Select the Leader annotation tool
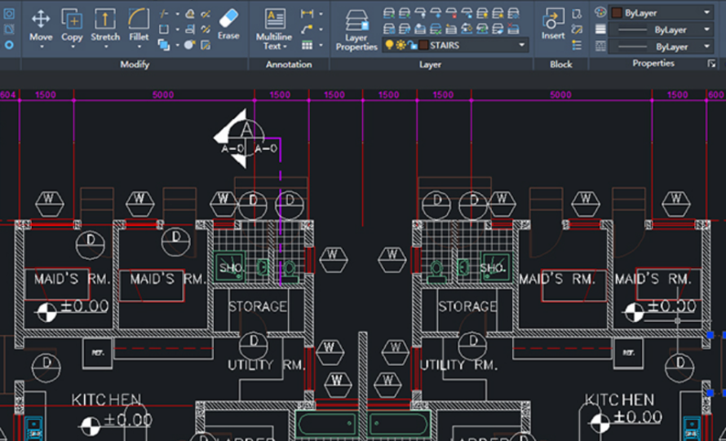The height and width of the screenshot is (441, 726). pyautogui.click(x=307, y=29)
